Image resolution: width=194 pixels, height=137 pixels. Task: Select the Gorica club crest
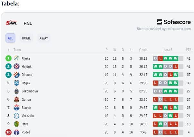(16, 100)
